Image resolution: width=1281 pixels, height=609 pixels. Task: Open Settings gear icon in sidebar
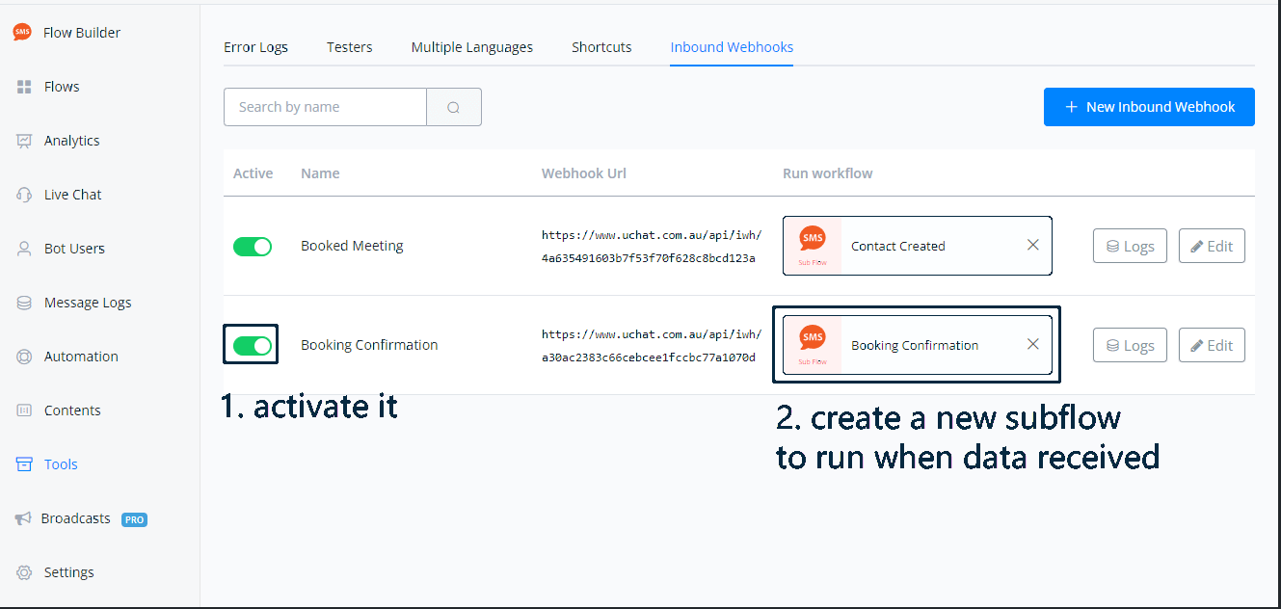coord(25,572)
